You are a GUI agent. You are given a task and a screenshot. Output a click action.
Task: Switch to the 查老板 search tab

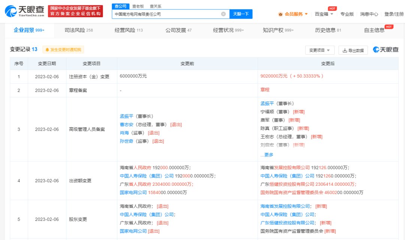[138, 6]
